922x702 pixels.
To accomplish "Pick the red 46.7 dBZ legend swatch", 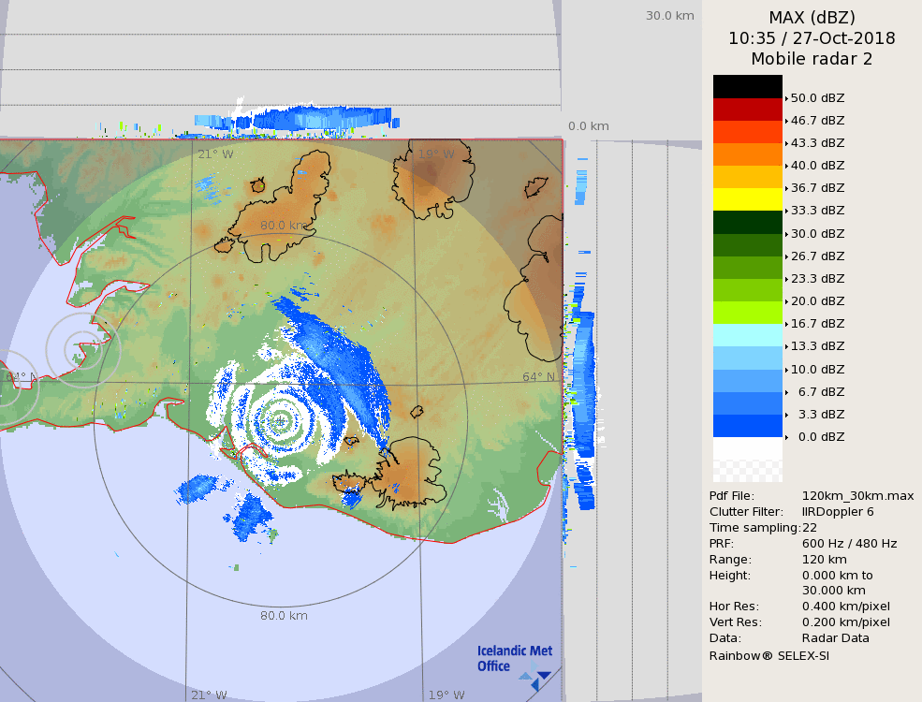I will pyautogui.click(x=747, y=109).
